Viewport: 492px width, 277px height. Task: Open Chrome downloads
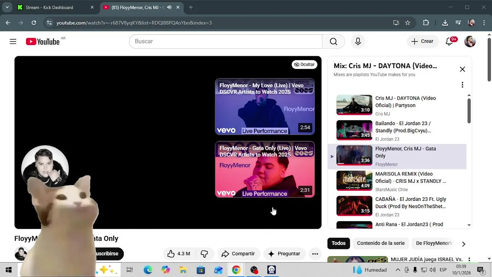(445, 23)
